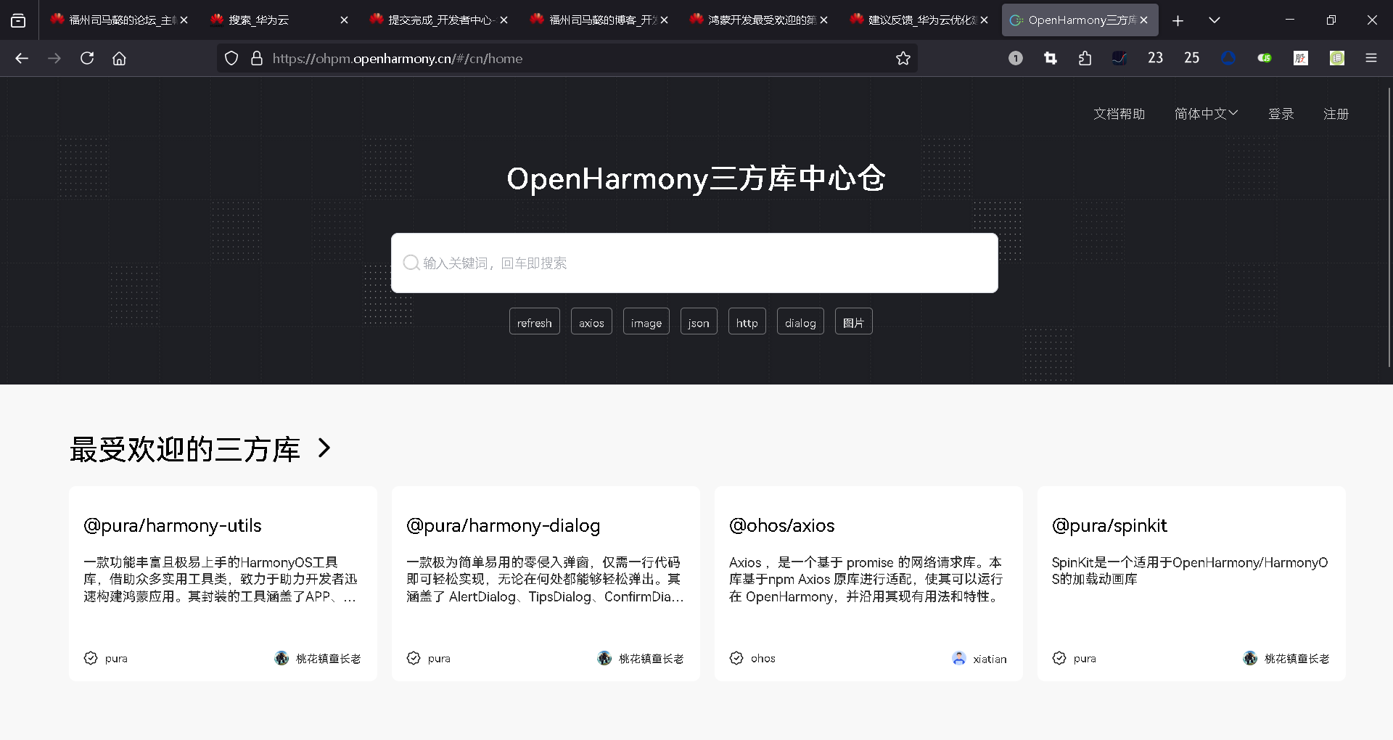Select the dialog keyword tag
This screenshot has width=1393, height=740.
click(x=800, y=322)
